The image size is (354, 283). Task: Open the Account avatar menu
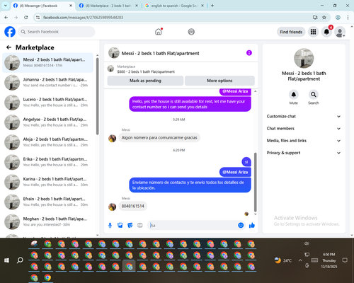(x=340, y=32)
